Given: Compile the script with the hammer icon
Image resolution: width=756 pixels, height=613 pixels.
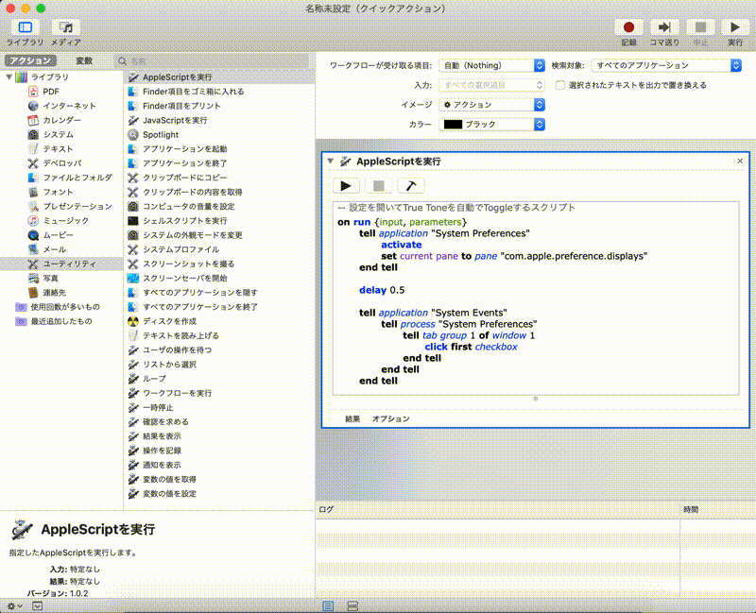Looking at the screenshot, I should 411,185.
